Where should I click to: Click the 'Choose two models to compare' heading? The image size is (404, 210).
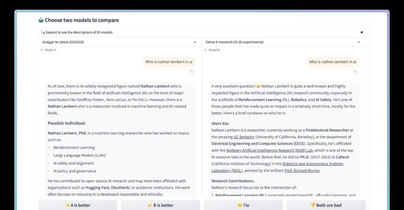(82, 20)
